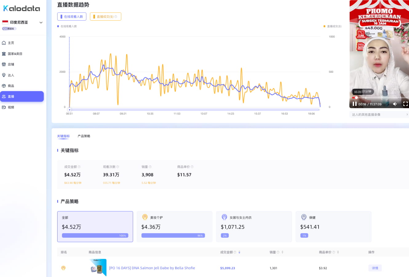Click the video (视频) sidebar icon

point(4,107)
